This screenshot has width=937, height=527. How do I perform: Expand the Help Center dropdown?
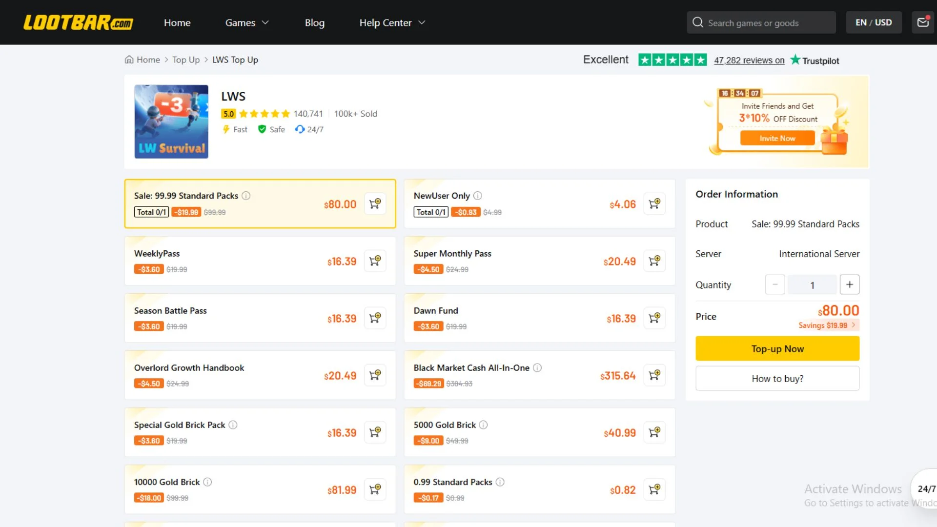(392, 22)
